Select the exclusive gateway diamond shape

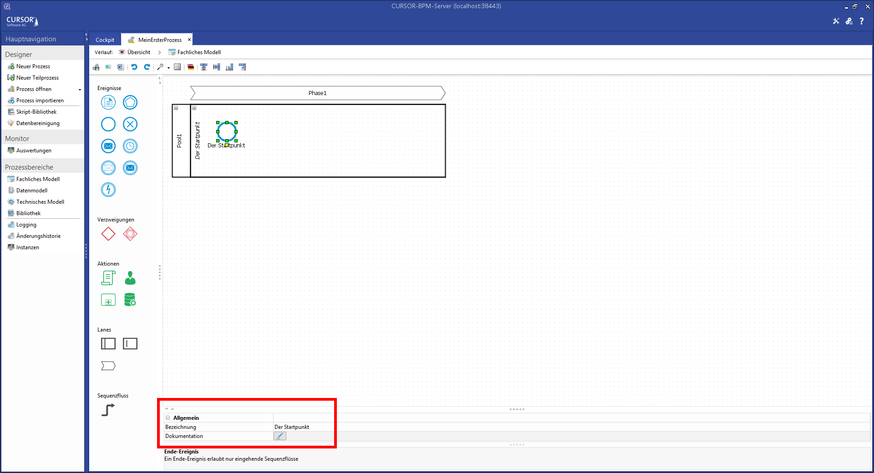pyautogui.click(x=108, y=234)
